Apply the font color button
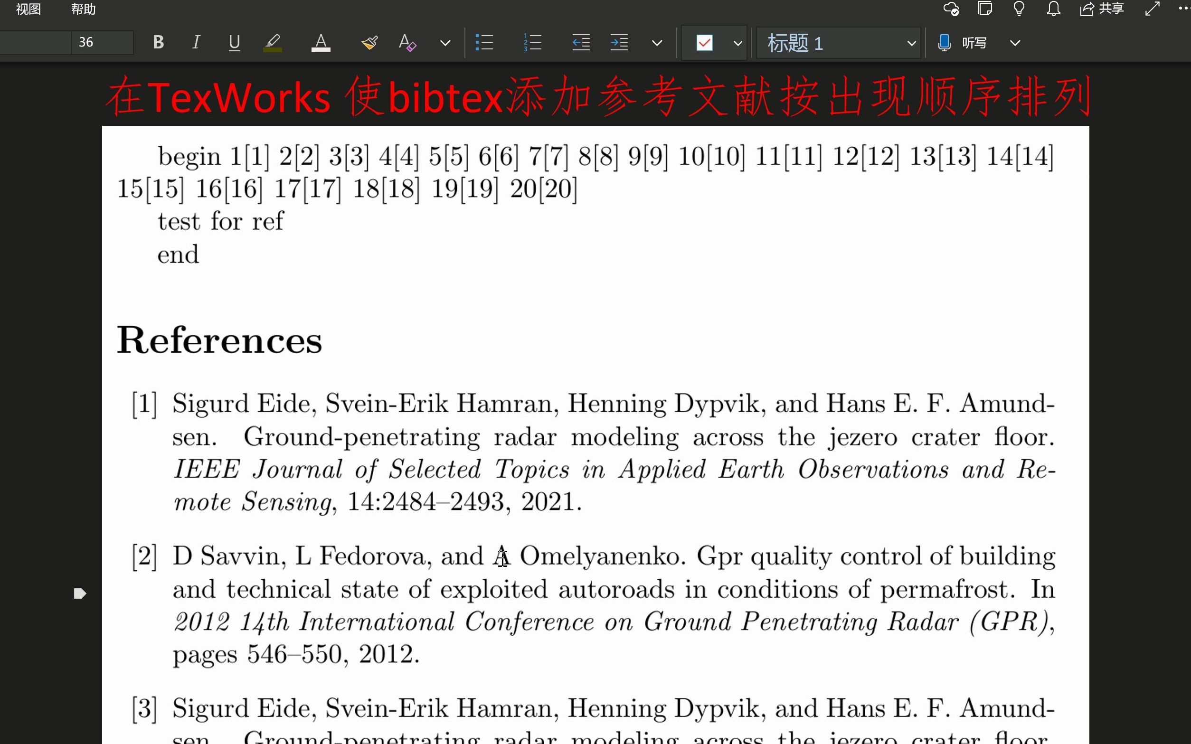This screenshot has height=744, width=1191. [x=321, y=43]
